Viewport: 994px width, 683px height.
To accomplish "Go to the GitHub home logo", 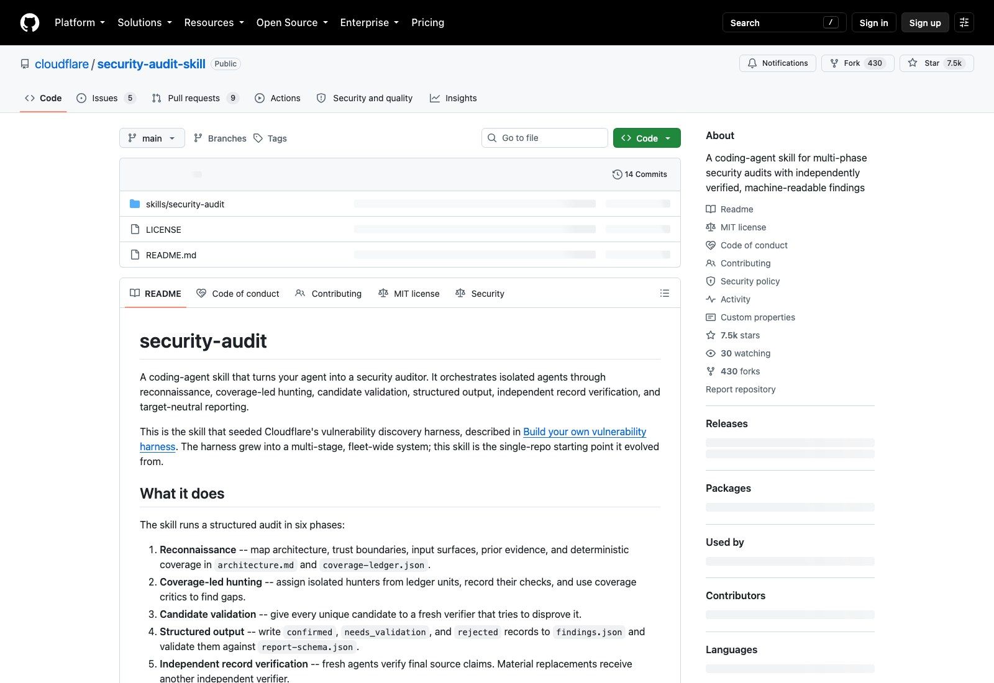I will pyautogui.click(x=30, y=22).
